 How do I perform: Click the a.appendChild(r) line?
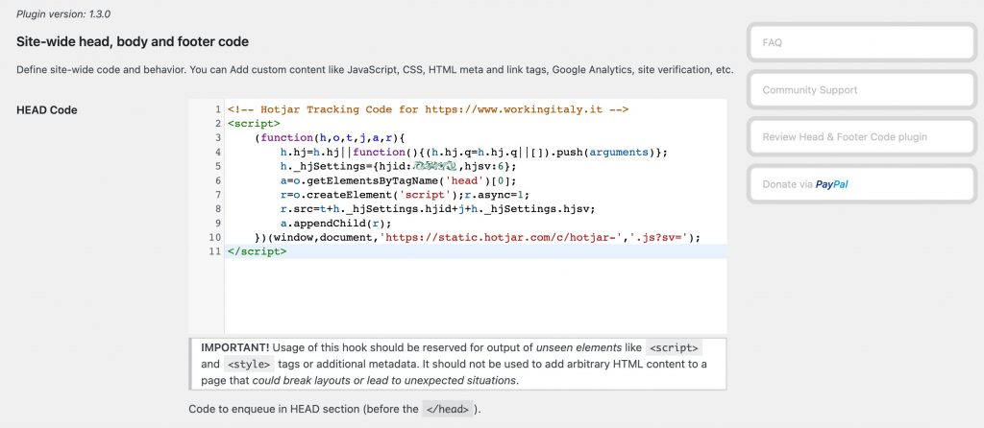click(336, 224)
